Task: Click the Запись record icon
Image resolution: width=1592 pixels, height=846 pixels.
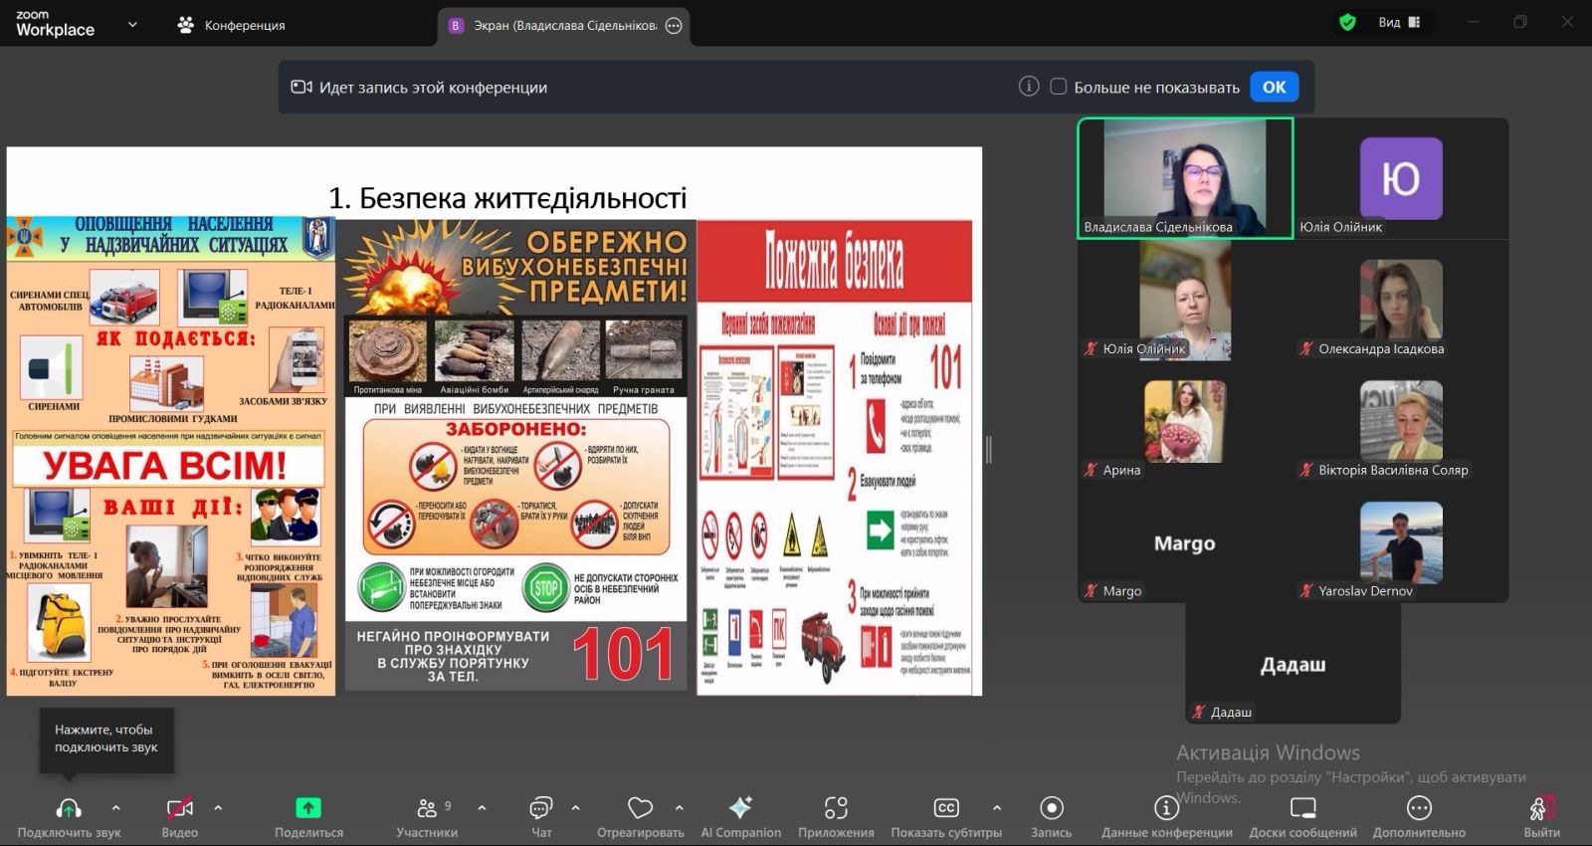Action: click(1052, 808)
